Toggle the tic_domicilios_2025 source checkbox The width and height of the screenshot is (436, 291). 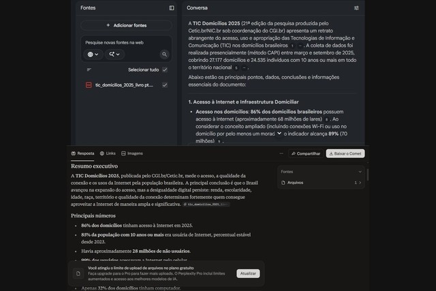coord(165,85)
